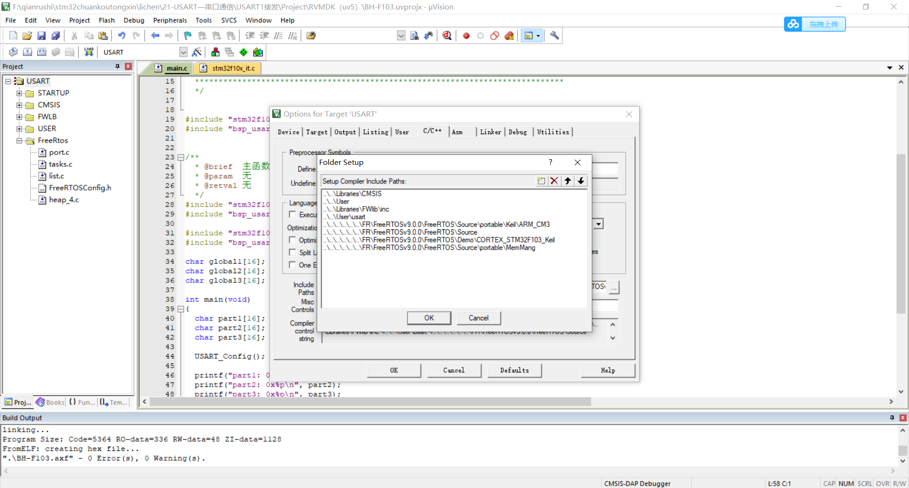Expand the FWLB project folder
The image size is (909, 488).
click(x=19, y=117)
